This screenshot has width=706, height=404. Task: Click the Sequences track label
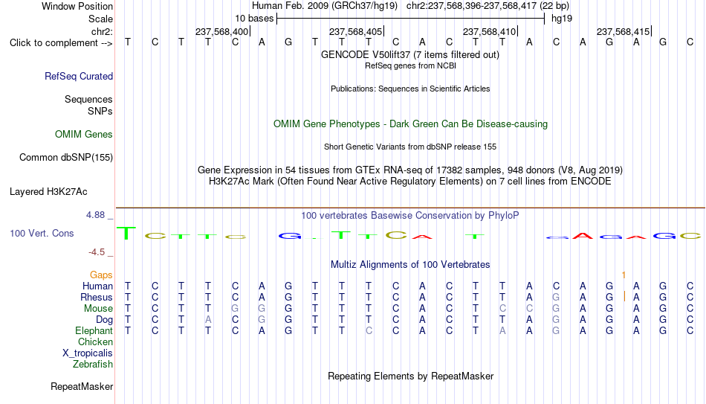click(88, 99)
